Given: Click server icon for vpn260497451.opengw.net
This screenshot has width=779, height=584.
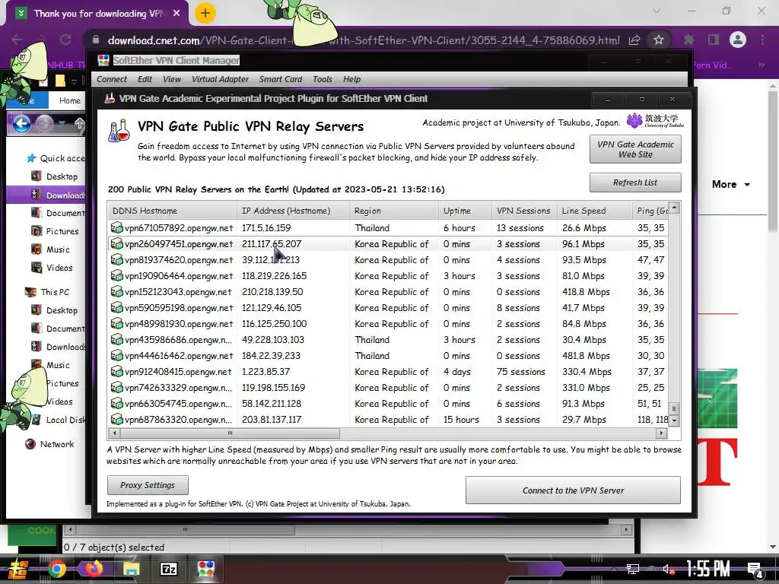Looking at the screenshot, I should (x=116, y=244).
